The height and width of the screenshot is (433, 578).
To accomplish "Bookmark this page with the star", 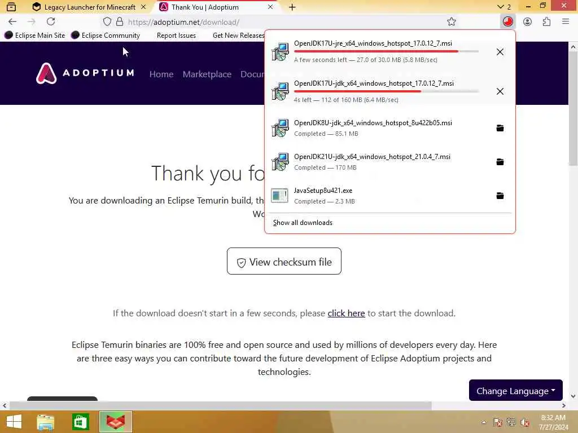I will point(452,22).
